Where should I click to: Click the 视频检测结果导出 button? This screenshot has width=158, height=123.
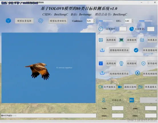click(x=119, y=74)
